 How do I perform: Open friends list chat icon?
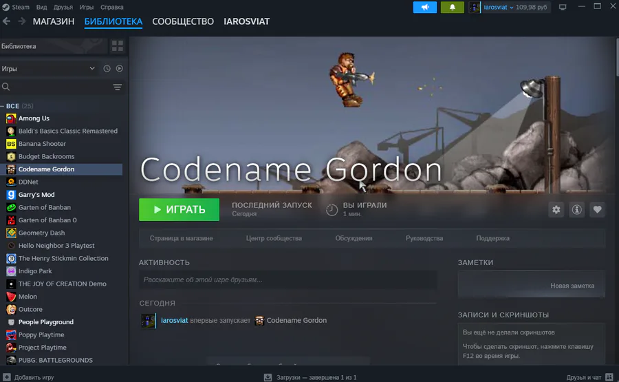click(609, 377)
